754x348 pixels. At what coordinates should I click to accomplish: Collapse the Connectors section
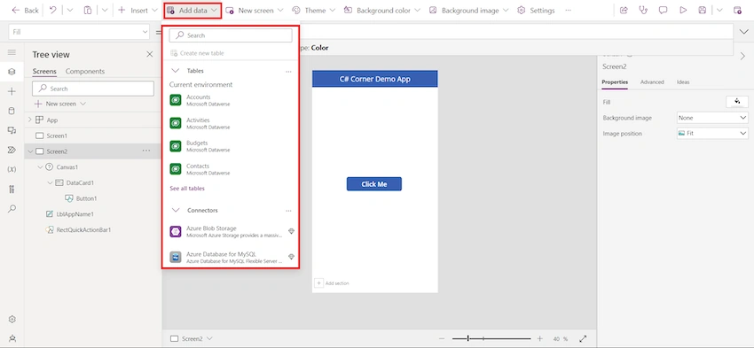[x=177, y=210]
